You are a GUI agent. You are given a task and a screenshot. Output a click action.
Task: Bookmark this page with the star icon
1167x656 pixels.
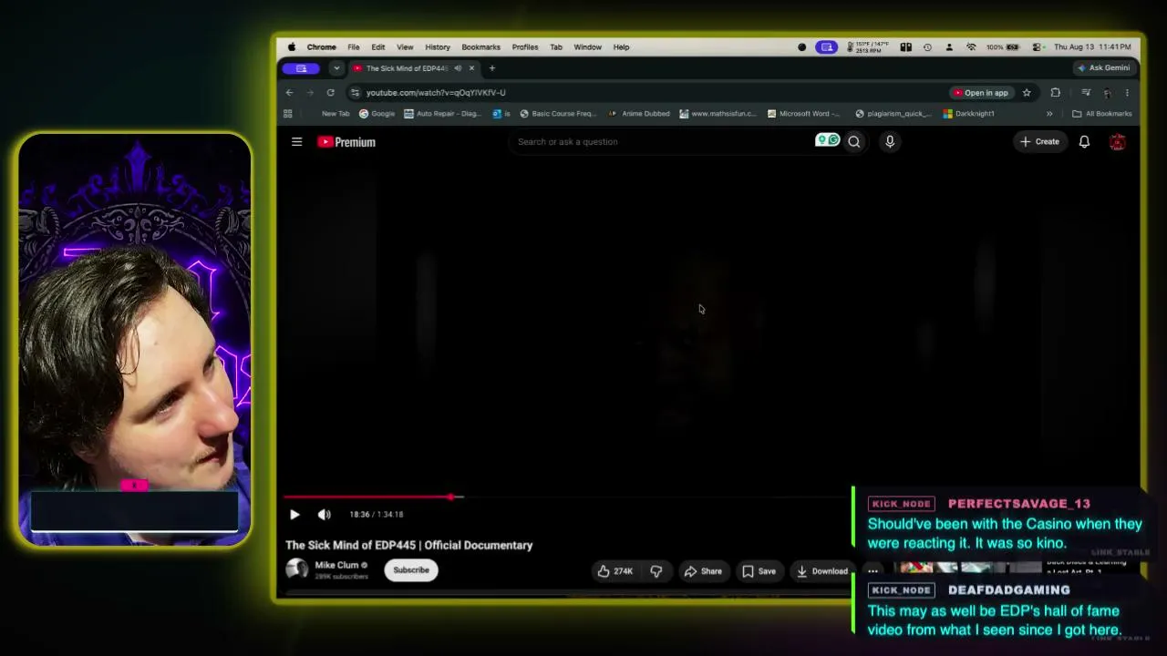1027,92
